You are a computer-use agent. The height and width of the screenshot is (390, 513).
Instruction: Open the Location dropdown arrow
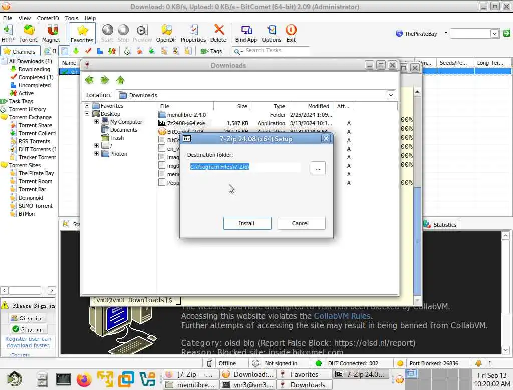pyautogui.click(x=391, y=95)
